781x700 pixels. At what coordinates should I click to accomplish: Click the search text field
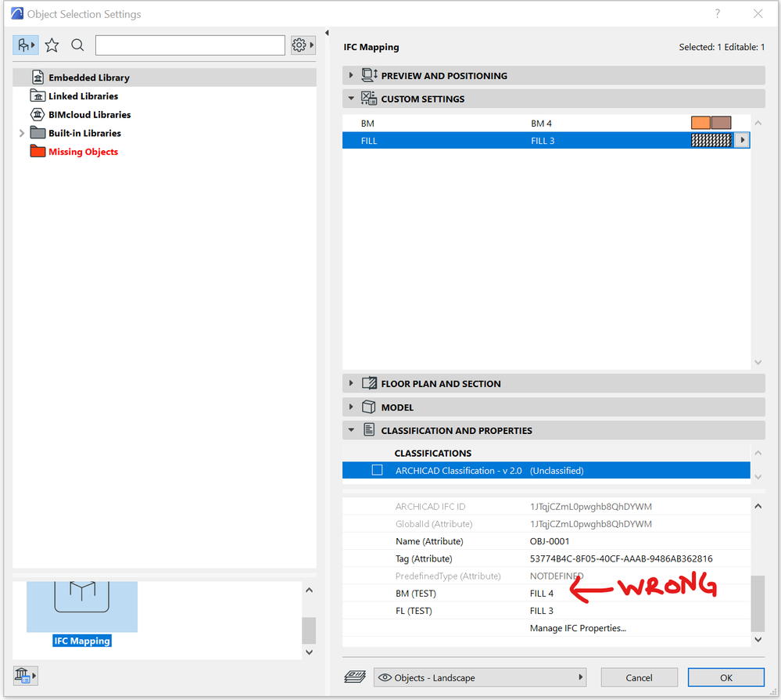click(190, 45)
